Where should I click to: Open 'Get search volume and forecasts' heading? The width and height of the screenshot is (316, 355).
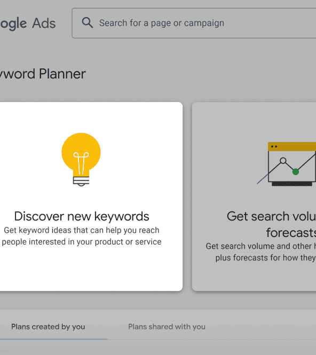click(271, 224)
